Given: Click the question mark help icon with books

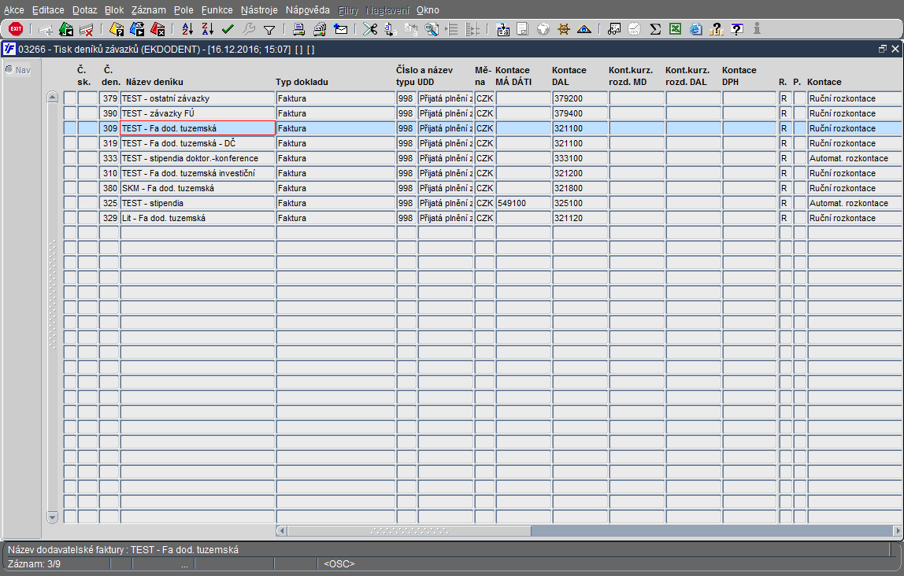Looking at the screenshot, I should click(x=716, y=29).
